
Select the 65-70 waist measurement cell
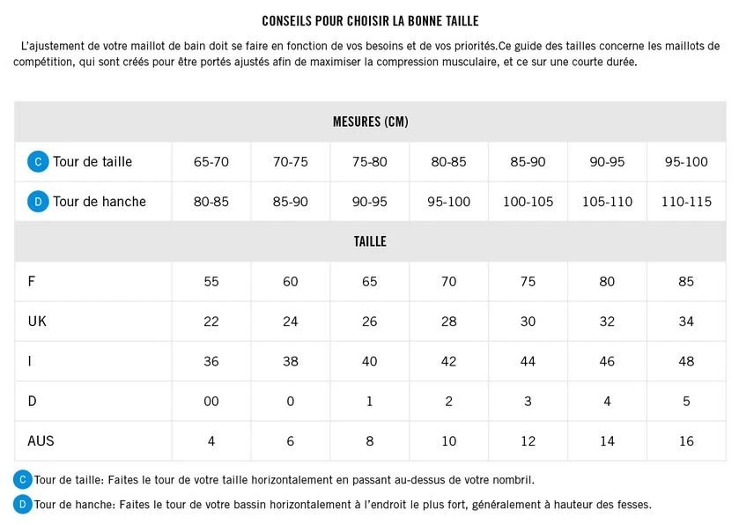click(211, 162)
